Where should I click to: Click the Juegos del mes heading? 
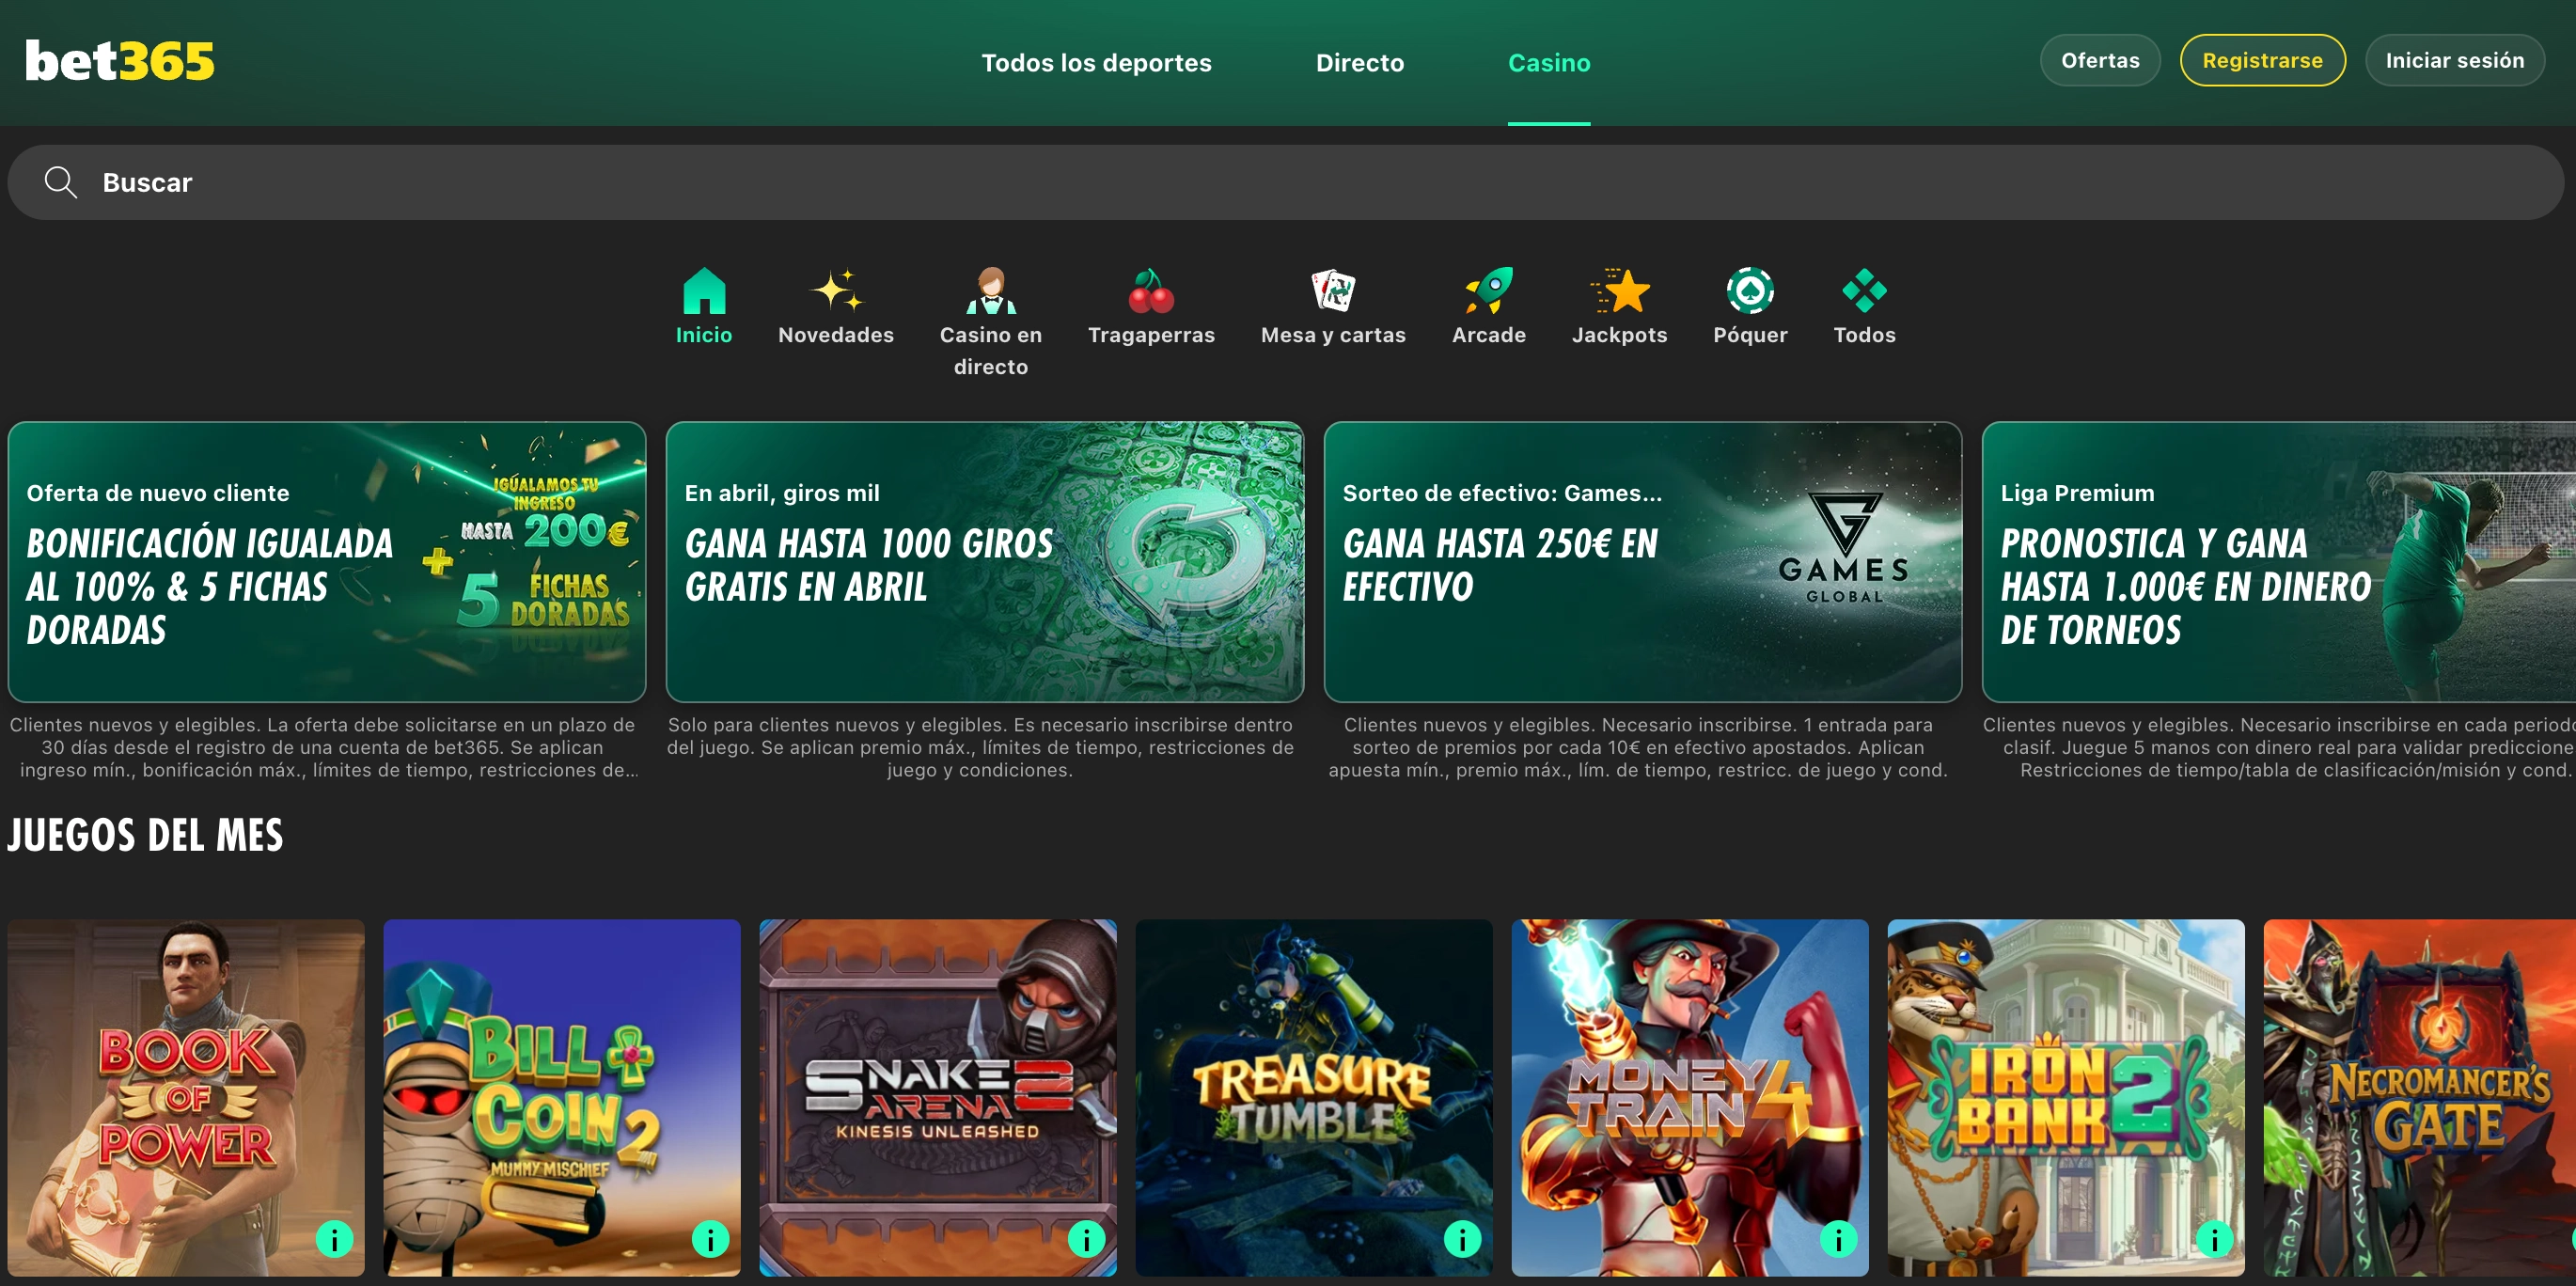[x=145, y=835]
